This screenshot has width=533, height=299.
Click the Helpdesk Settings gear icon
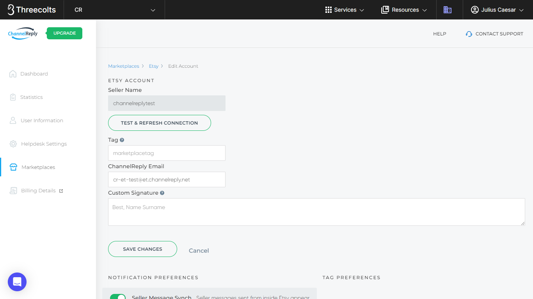13,144
